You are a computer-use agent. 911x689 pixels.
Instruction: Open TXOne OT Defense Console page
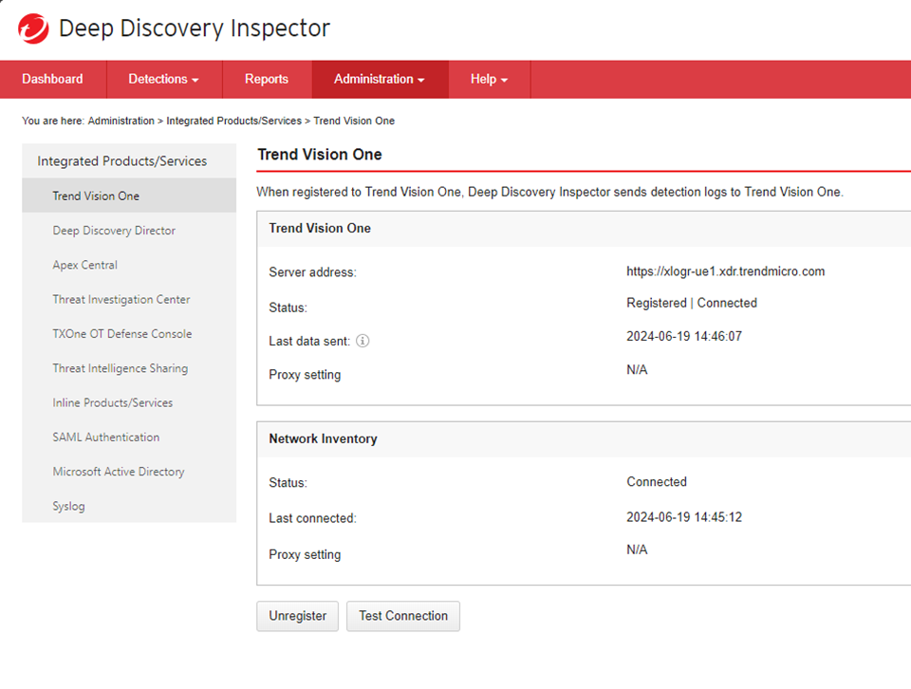click(122, 334)
